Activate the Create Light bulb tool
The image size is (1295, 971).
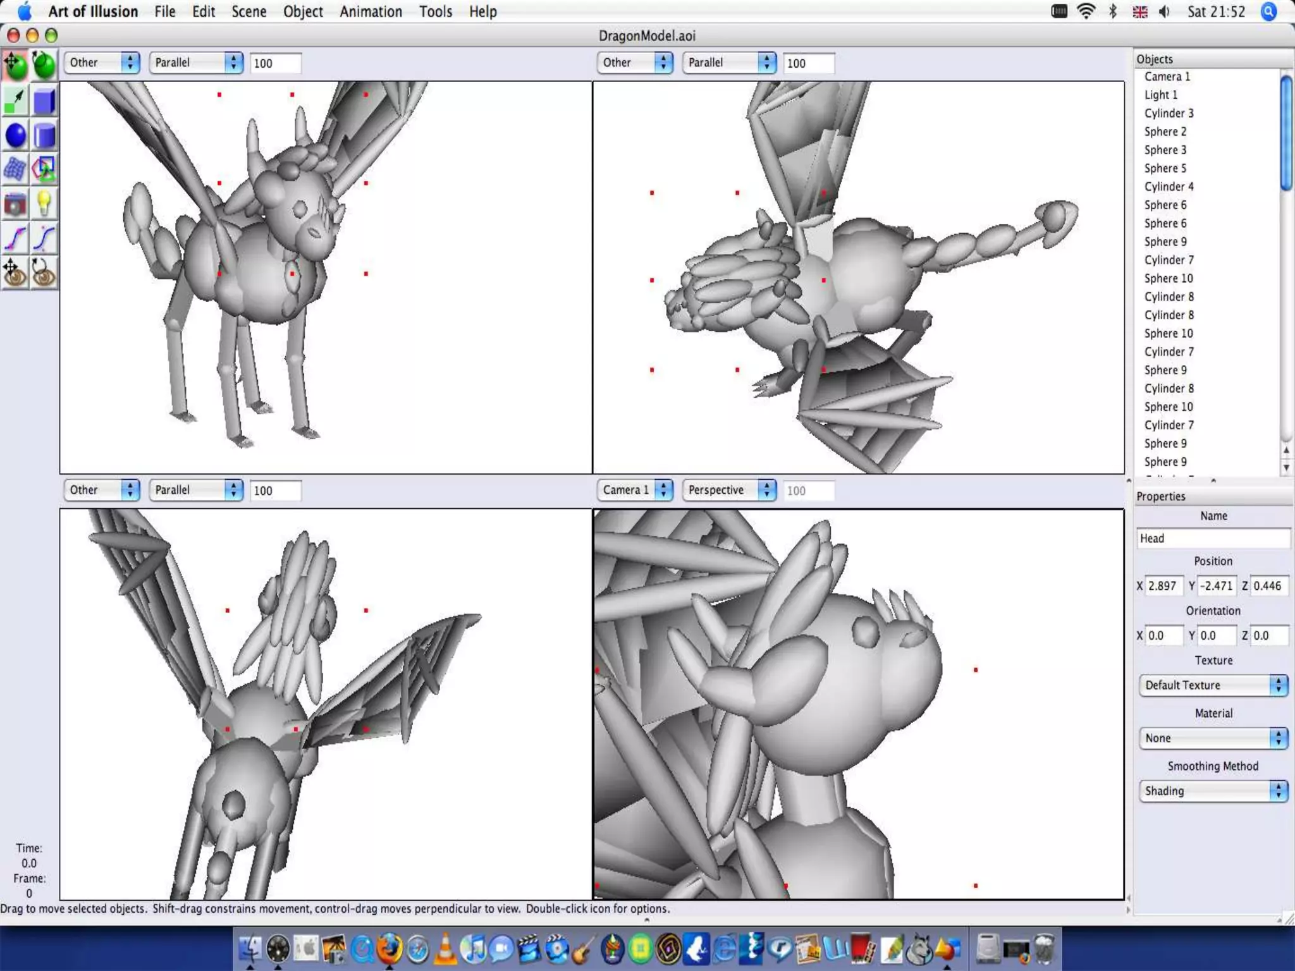pyautogui.click(x=44, y=204)
